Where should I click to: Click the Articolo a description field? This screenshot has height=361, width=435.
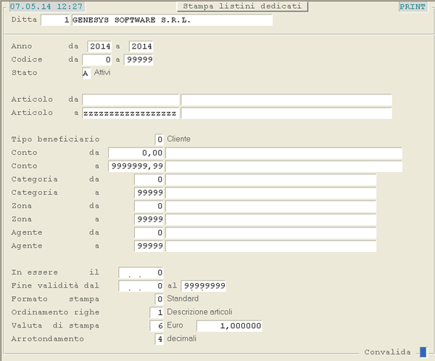click(286, 113)
